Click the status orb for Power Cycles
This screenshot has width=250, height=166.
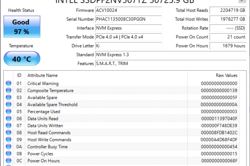tap(9, 154)
